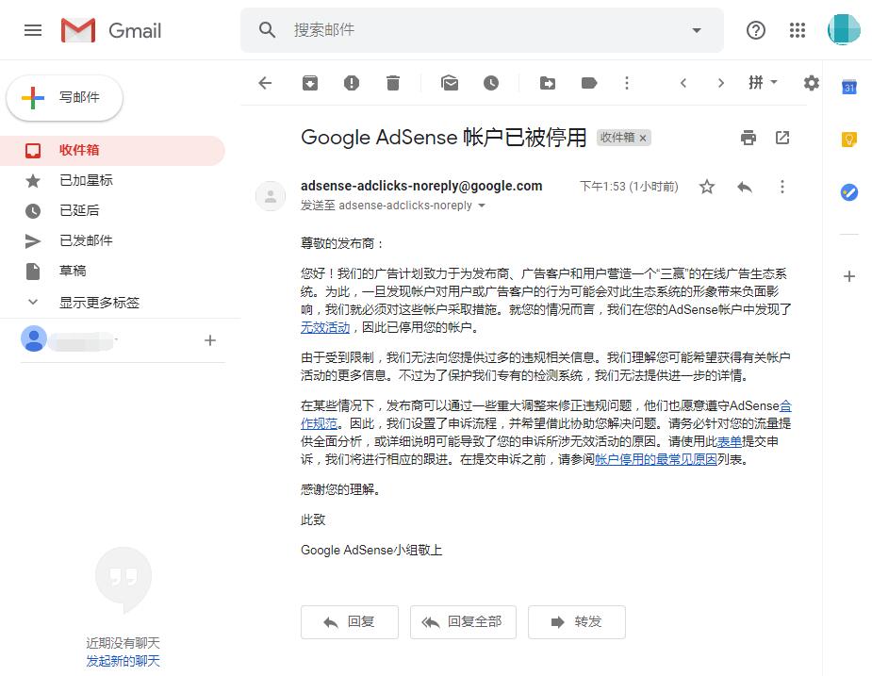Image resolution: width=872 pixels, height=676 pixels.
Task: Star this message
Action: point(707,187)
